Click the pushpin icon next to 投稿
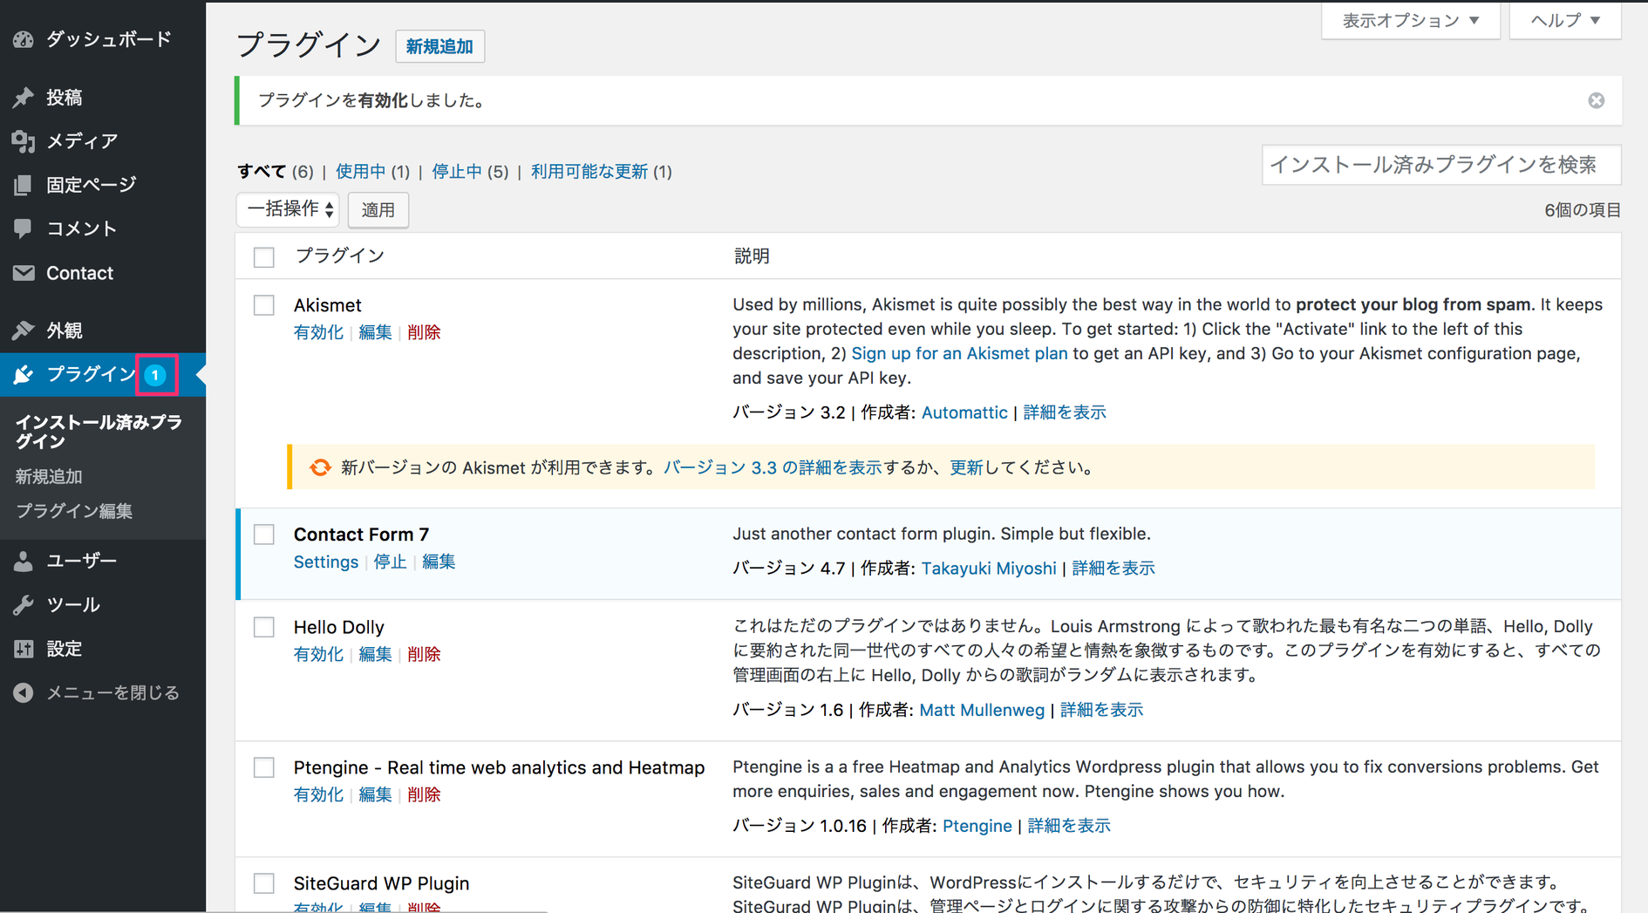 click(x=24, y=97)
